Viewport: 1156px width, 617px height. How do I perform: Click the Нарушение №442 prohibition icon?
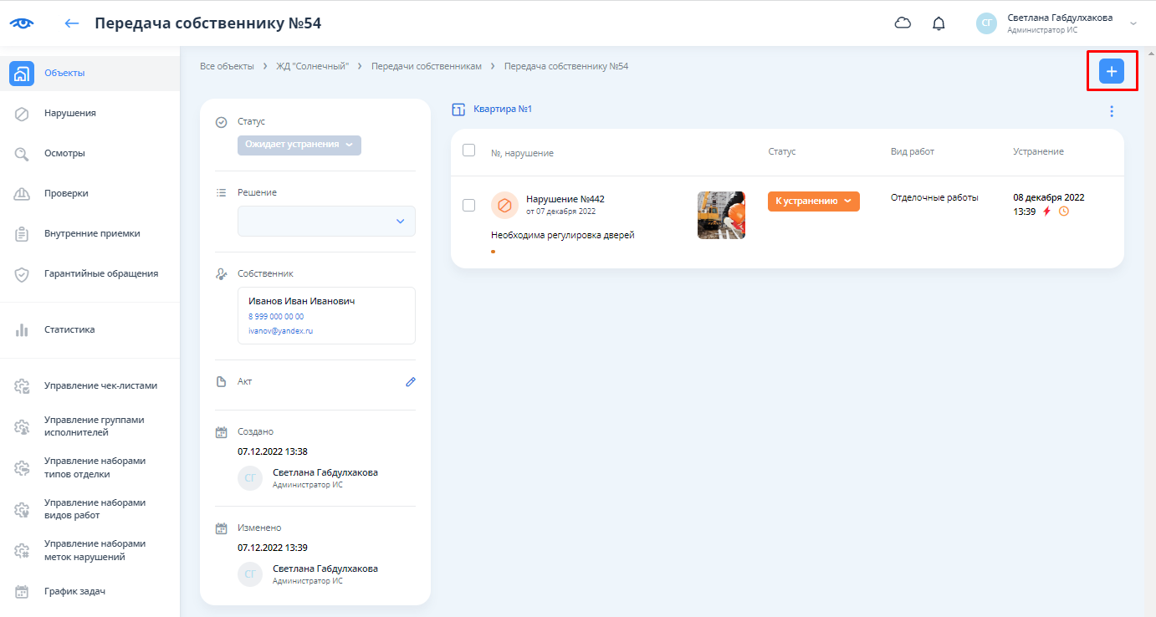click(x=504, y=205)
